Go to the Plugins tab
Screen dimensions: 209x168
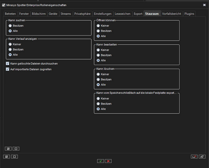click(x=189, y=14)
